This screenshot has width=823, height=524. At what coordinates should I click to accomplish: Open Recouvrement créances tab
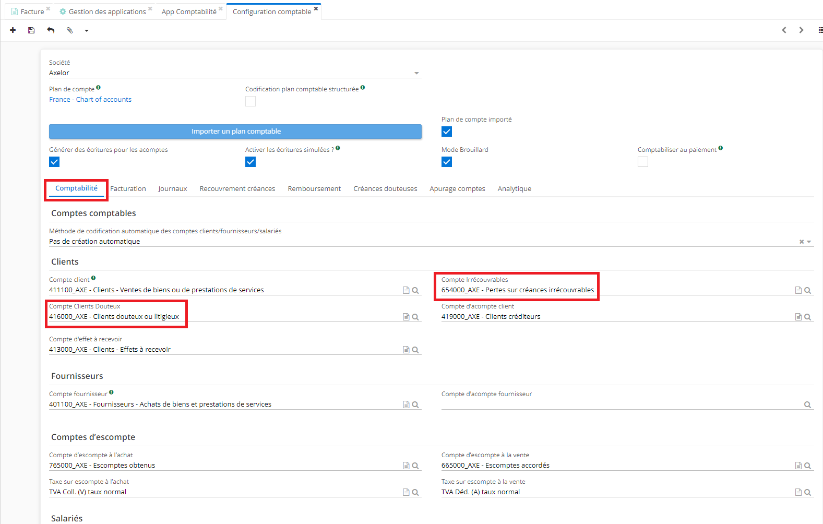(x=237, y=189)
